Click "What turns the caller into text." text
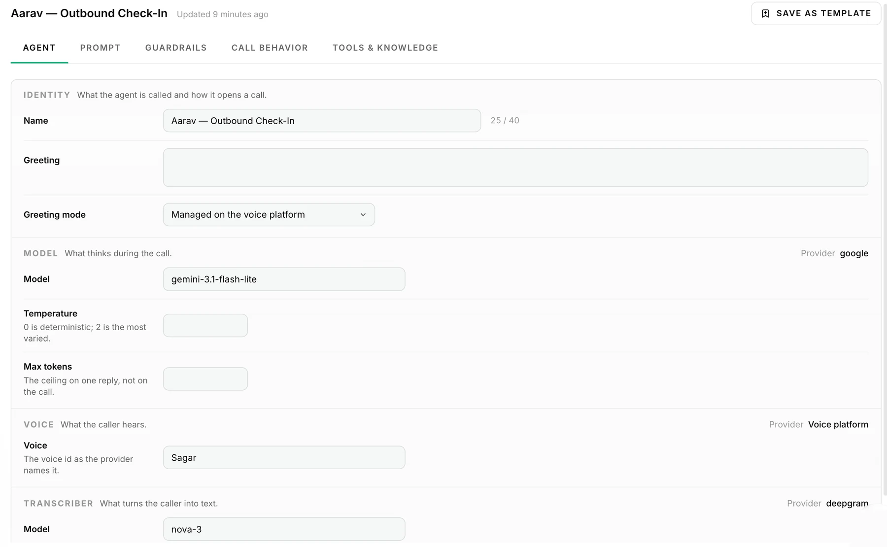 point(159,504)
